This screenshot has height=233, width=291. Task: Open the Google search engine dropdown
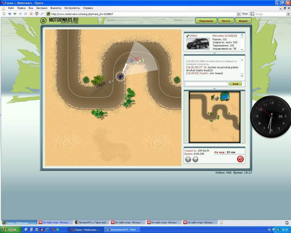point(288,14)
